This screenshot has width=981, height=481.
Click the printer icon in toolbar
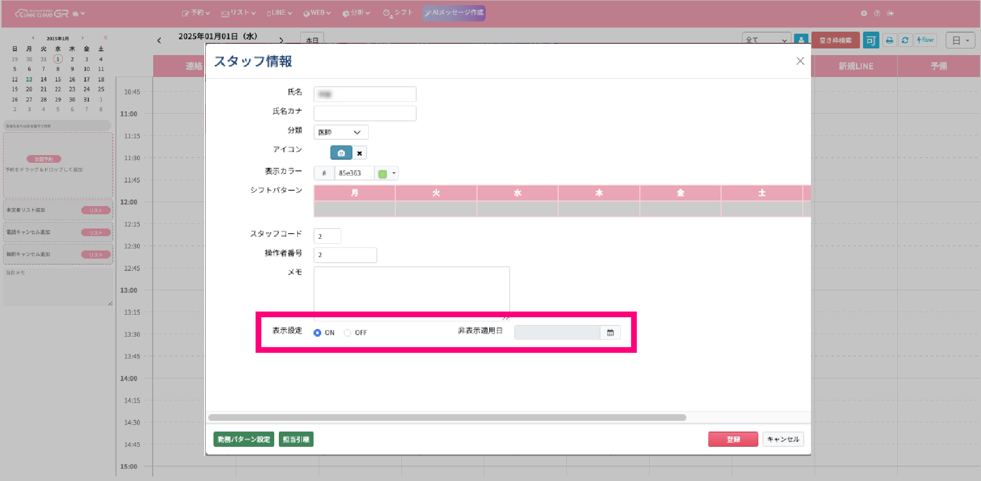tap(890, 40)
